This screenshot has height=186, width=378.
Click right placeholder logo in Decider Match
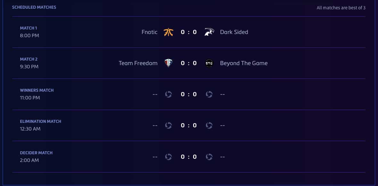[209, 157]
